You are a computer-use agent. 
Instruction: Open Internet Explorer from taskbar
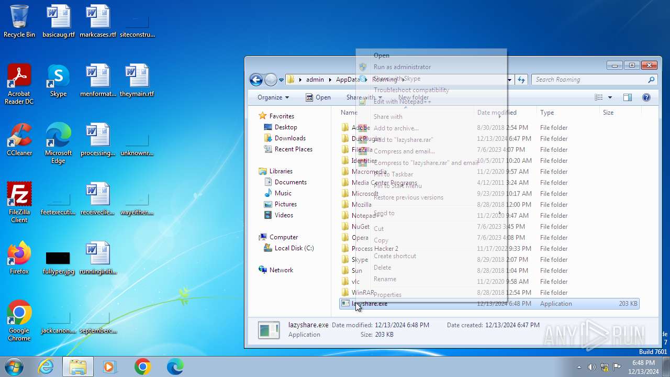click(46, 367)
